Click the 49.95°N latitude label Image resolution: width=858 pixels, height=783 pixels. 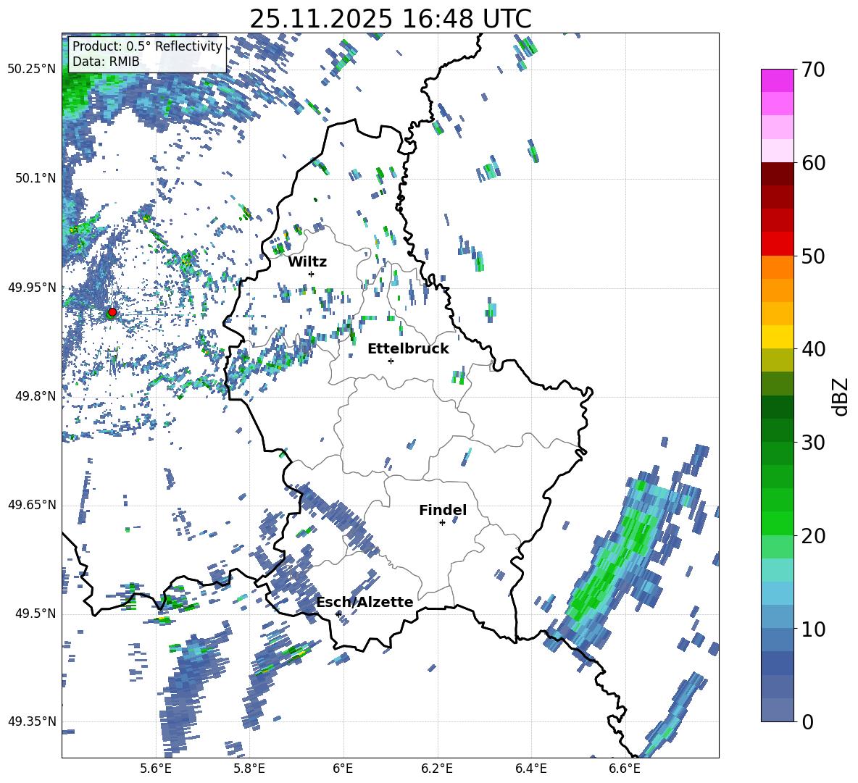[32, 288]
